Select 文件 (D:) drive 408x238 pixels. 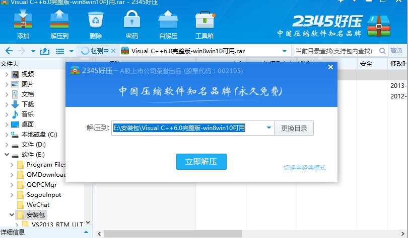(x=34, y=145)
